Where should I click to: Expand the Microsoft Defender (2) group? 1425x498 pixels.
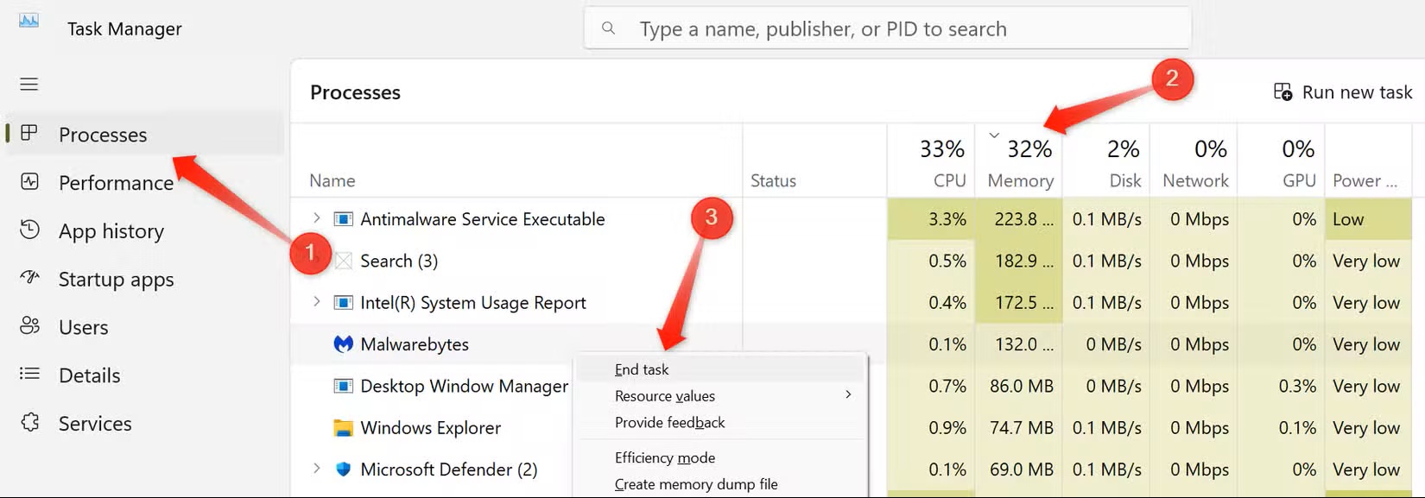pyautogui.click(x=316, y=469)
